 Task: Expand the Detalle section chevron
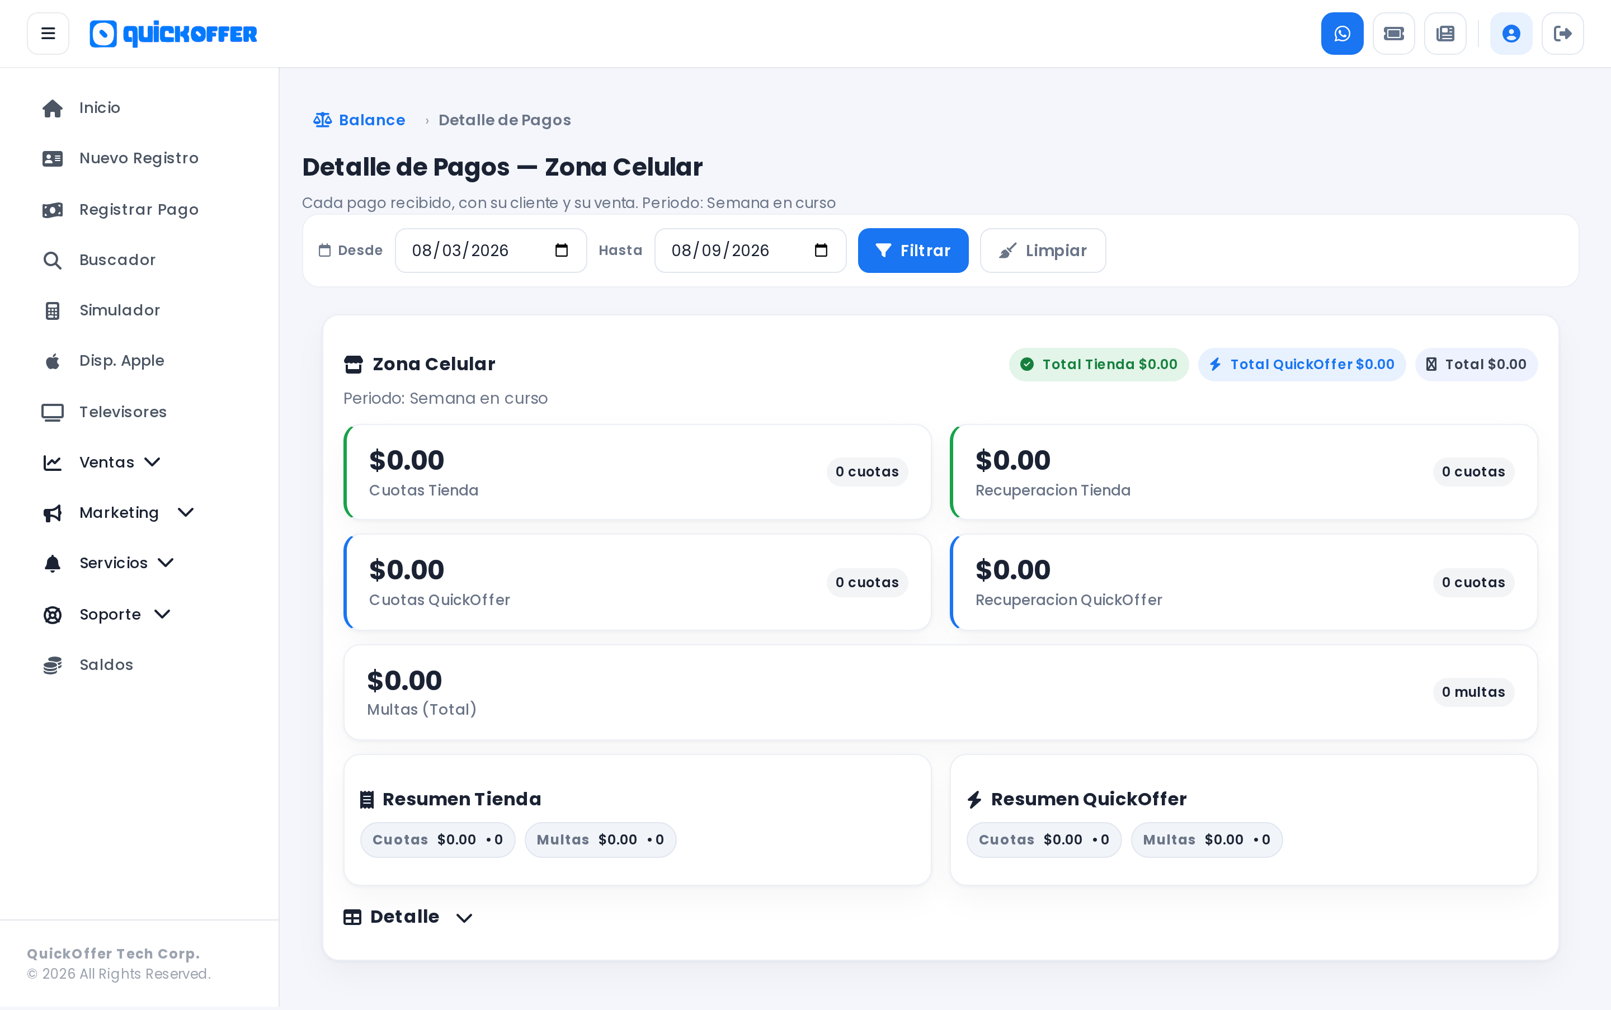(464, 918)
